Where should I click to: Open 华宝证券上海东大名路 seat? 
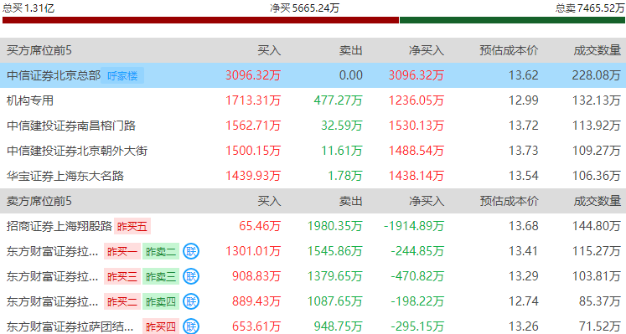click(x=65, y=176)
